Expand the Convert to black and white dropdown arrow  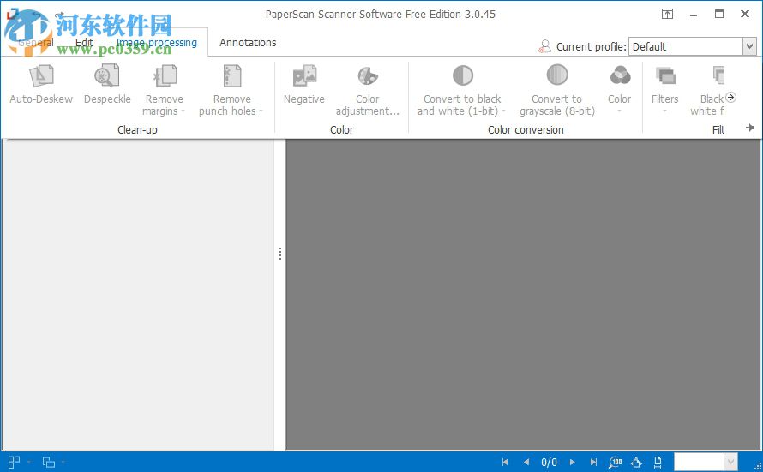point(503,111)
